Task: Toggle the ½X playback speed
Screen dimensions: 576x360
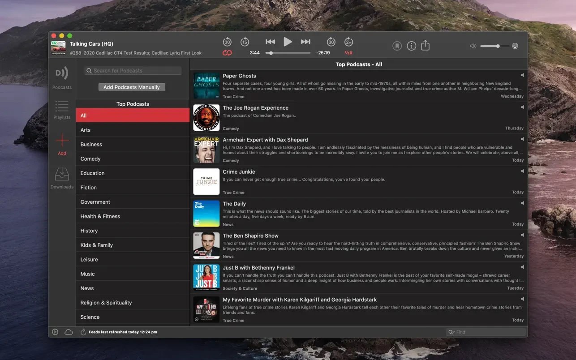Action: pyautogui.click(x=348, y=53)
